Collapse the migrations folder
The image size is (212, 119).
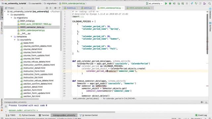pyautogui.click(x=11, y=18)
